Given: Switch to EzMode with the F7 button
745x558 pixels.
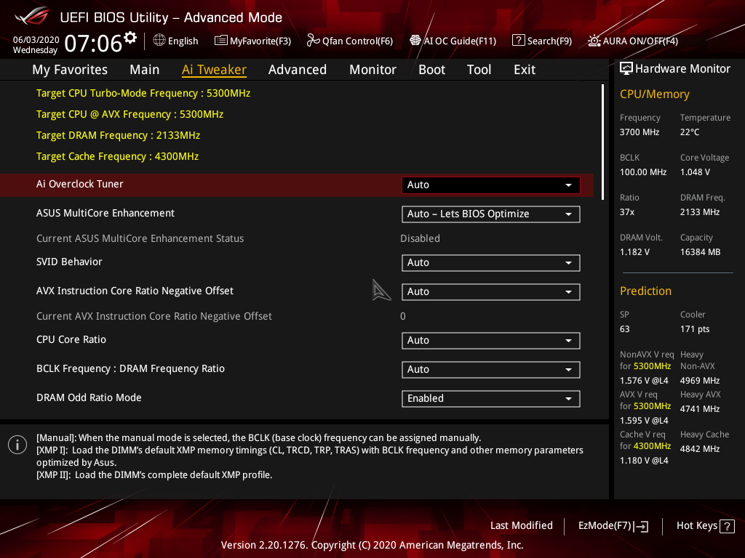Looking at the screenshot, I should tap(613, 525).
